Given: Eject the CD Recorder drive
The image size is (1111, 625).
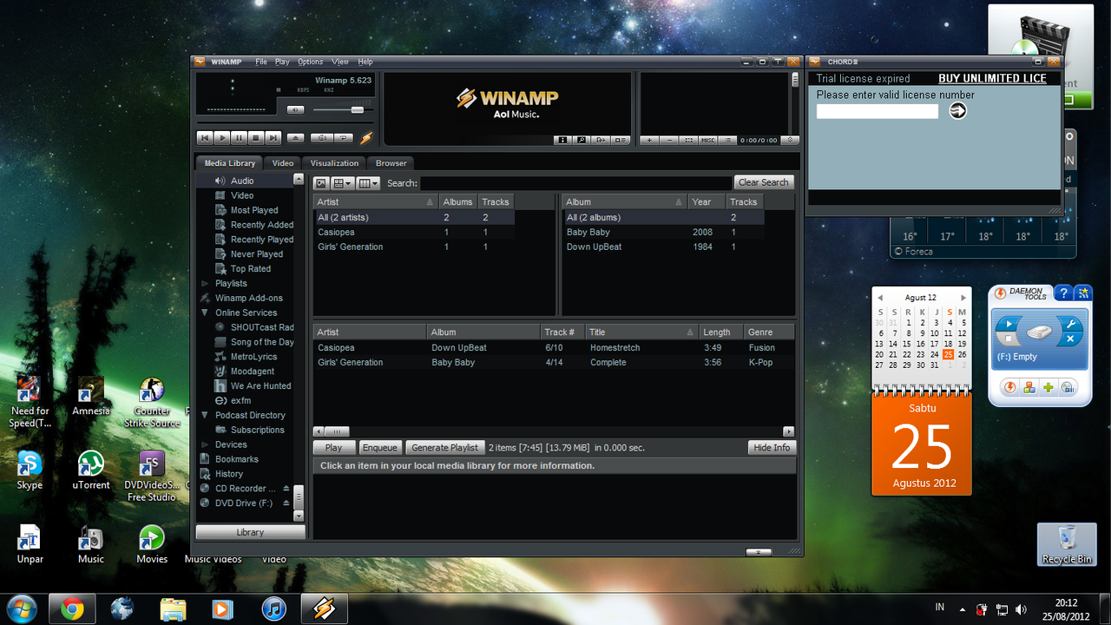Looking at the screenshot, I should tap(286, 489).
